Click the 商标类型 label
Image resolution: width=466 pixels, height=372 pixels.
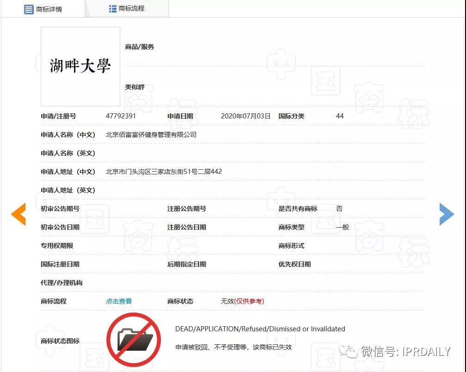(x=291, y=227)
